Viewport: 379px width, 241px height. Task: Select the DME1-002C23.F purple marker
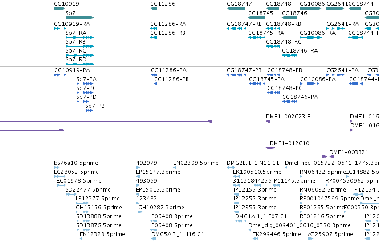268,121
